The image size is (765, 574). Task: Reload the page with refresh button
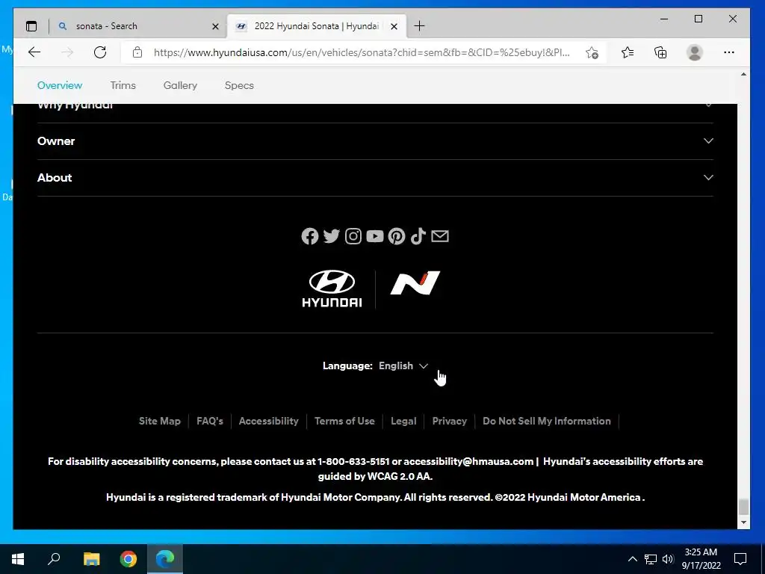pyautogui.click(x=100, y=52)
